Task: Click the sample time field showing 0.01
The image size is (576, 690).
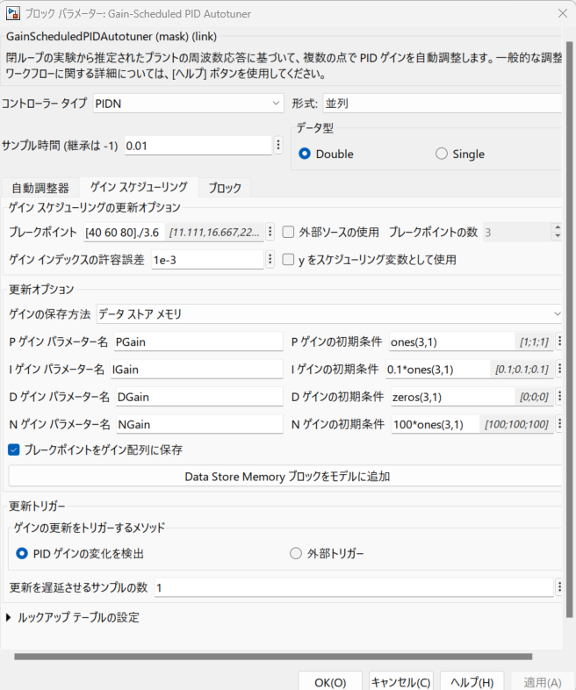Action: [x=198, y=146]
